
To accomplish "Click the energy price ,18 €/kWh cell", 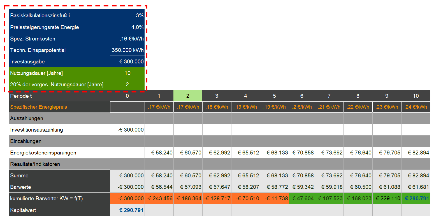I will pyautogui.click(x=217, y=107).
